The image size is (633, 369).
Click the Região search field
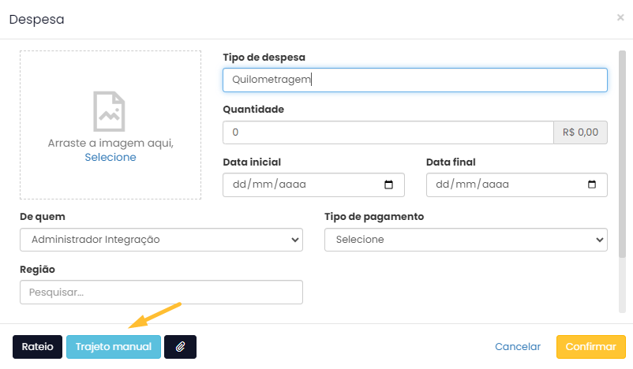161,292
